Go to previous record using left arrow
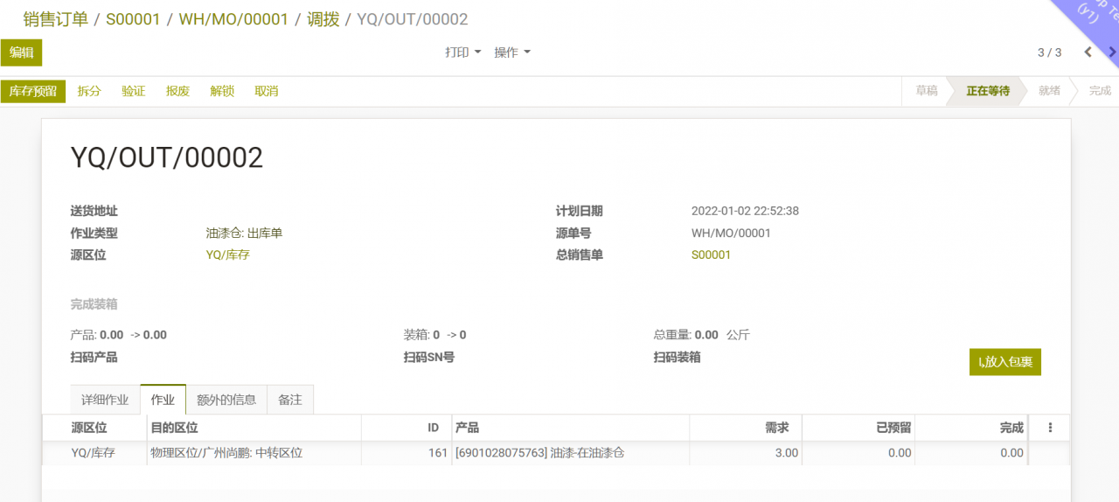This screenshot has width=1119, height=502. pos(1088,52)
